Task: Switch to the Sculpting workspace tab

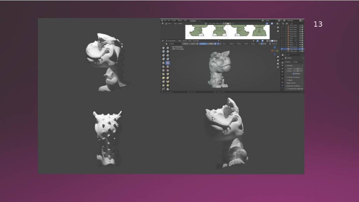Action: tap(193, 21)
